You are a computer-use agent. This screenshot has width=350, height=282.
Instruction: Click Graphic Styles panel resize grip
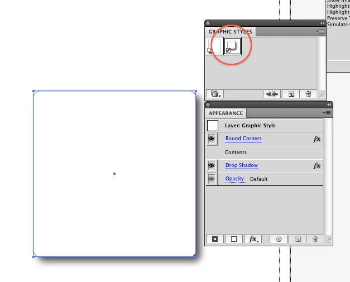tap(322, 95)
